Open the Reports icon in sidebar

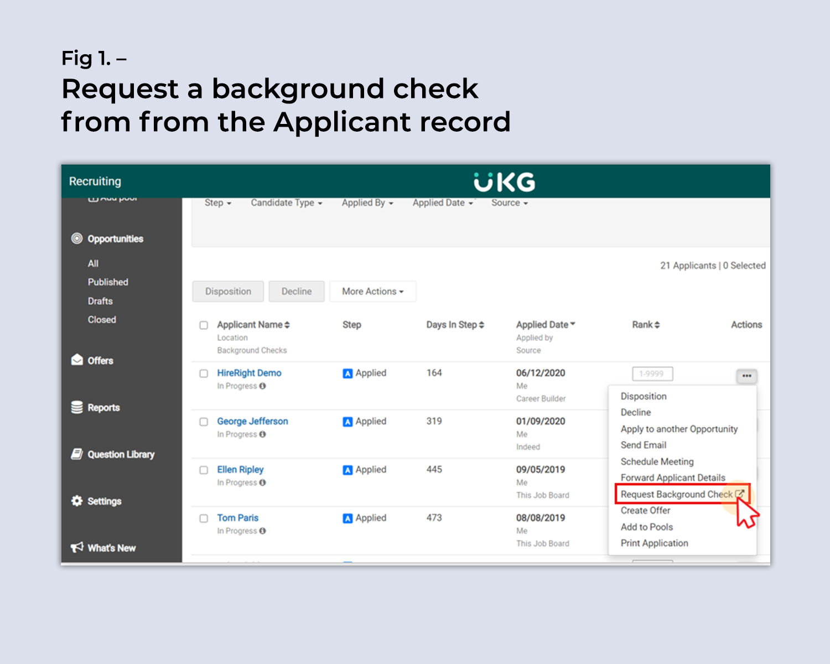pyautogui.click(x=76, y=407)
